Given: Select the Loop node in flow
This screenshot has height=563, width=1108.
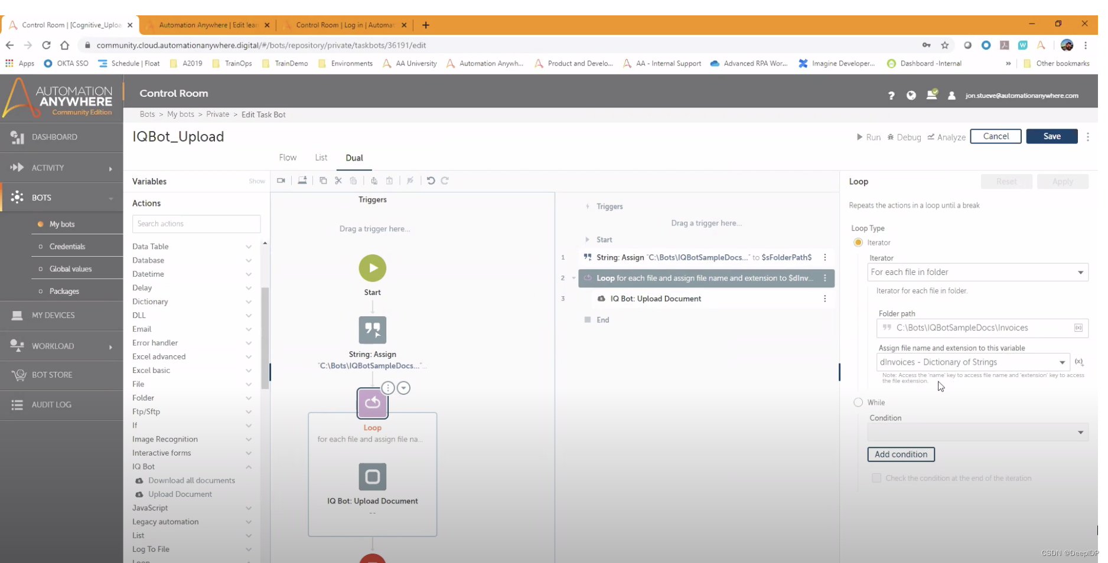Looking at the screenshot, I should (x=373, y=403).
